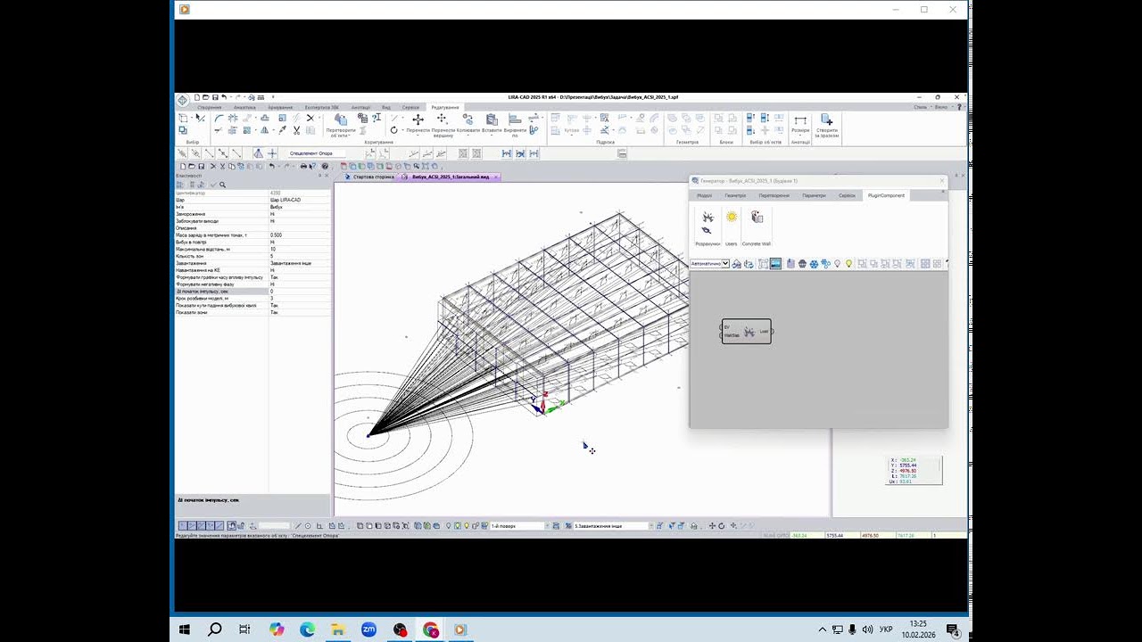
Task: Click the Максимальна відстань value 10
Action: pyautogui.click(x=299, y=250)
